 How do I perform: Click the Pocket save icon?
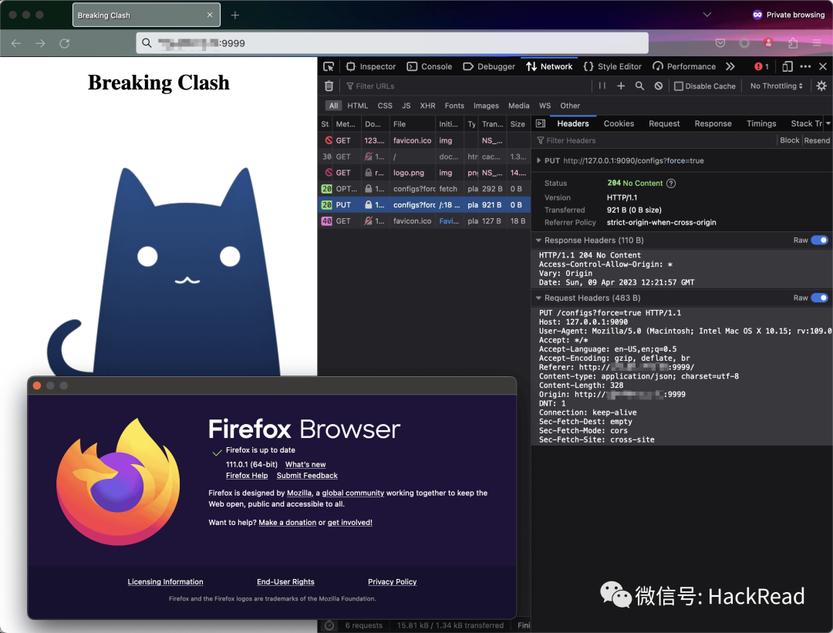(720, 43)
